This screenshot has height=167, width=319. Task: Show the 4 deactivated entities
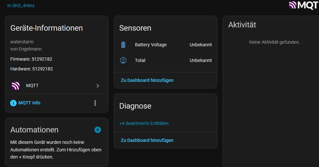144,123
